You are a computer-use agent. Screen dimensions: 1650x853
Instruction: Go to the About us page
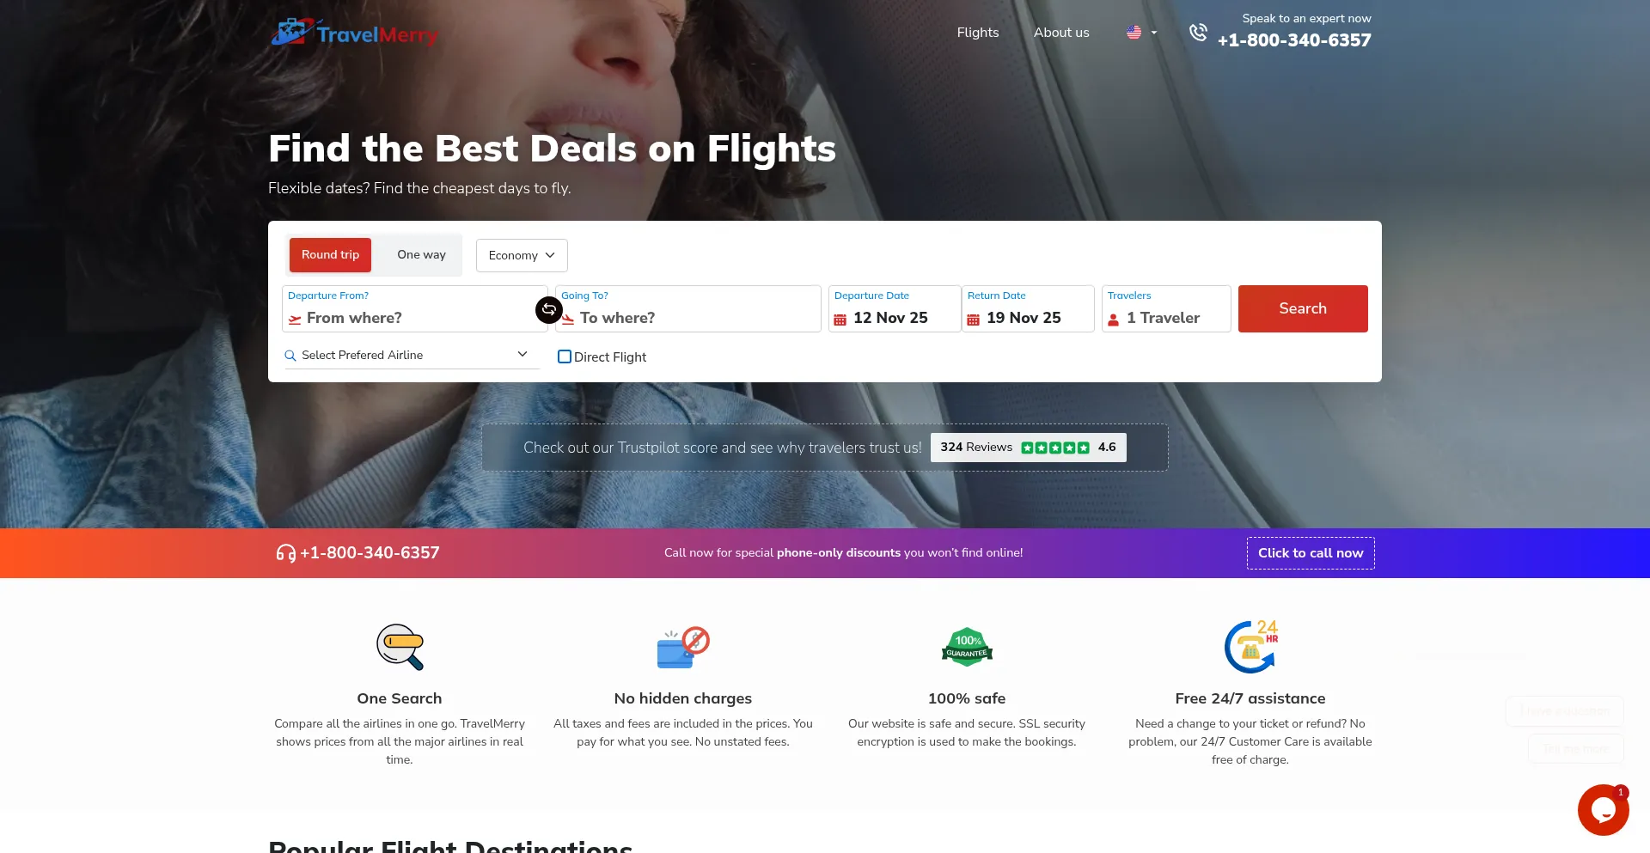pos(1061,33)
